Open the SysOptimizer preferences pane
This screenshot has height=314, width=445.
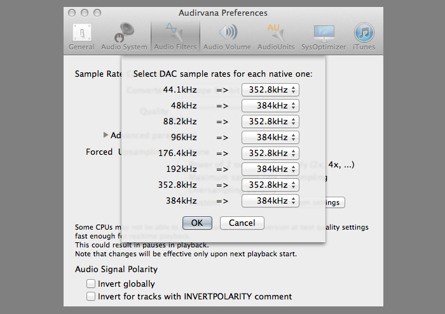point(324,37)
